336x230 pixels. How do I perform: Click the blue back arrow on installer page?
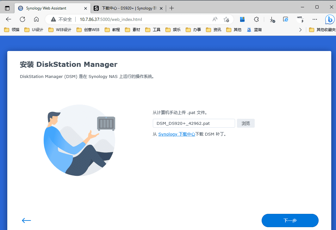click(26, 220)
